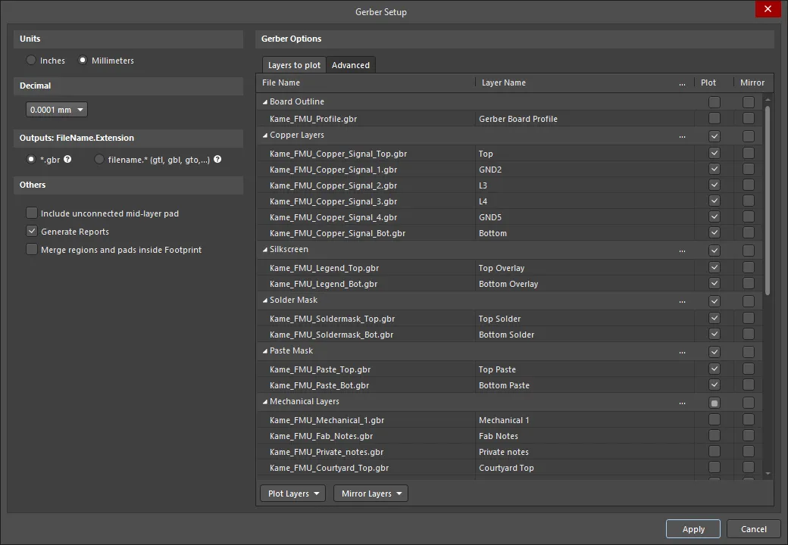Open ellipsis menu for Solder Mask group
788x545 pixels.
pyautogui.click(x=682, y=301)
